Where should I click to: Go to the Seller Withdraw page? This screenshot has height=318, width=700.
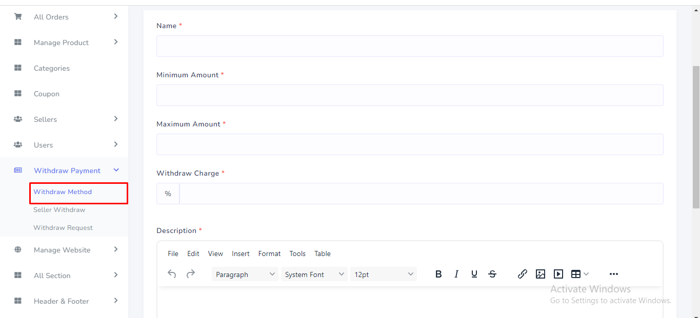59,210
